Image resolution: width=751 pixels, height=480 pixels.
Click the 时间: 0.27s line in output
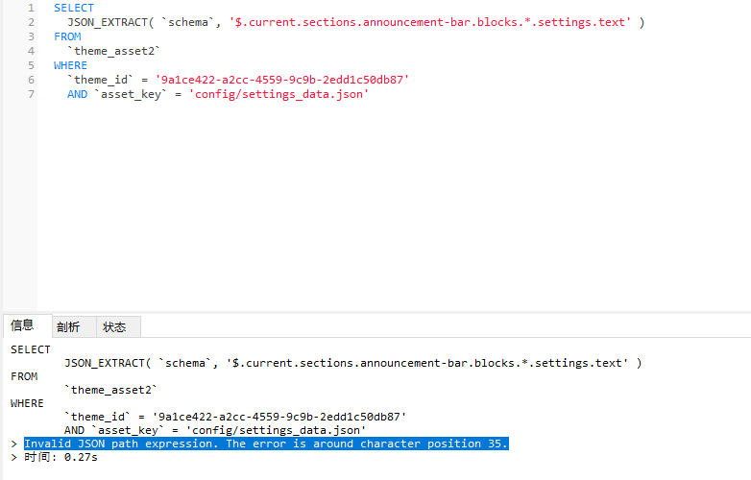coord(61,457)
